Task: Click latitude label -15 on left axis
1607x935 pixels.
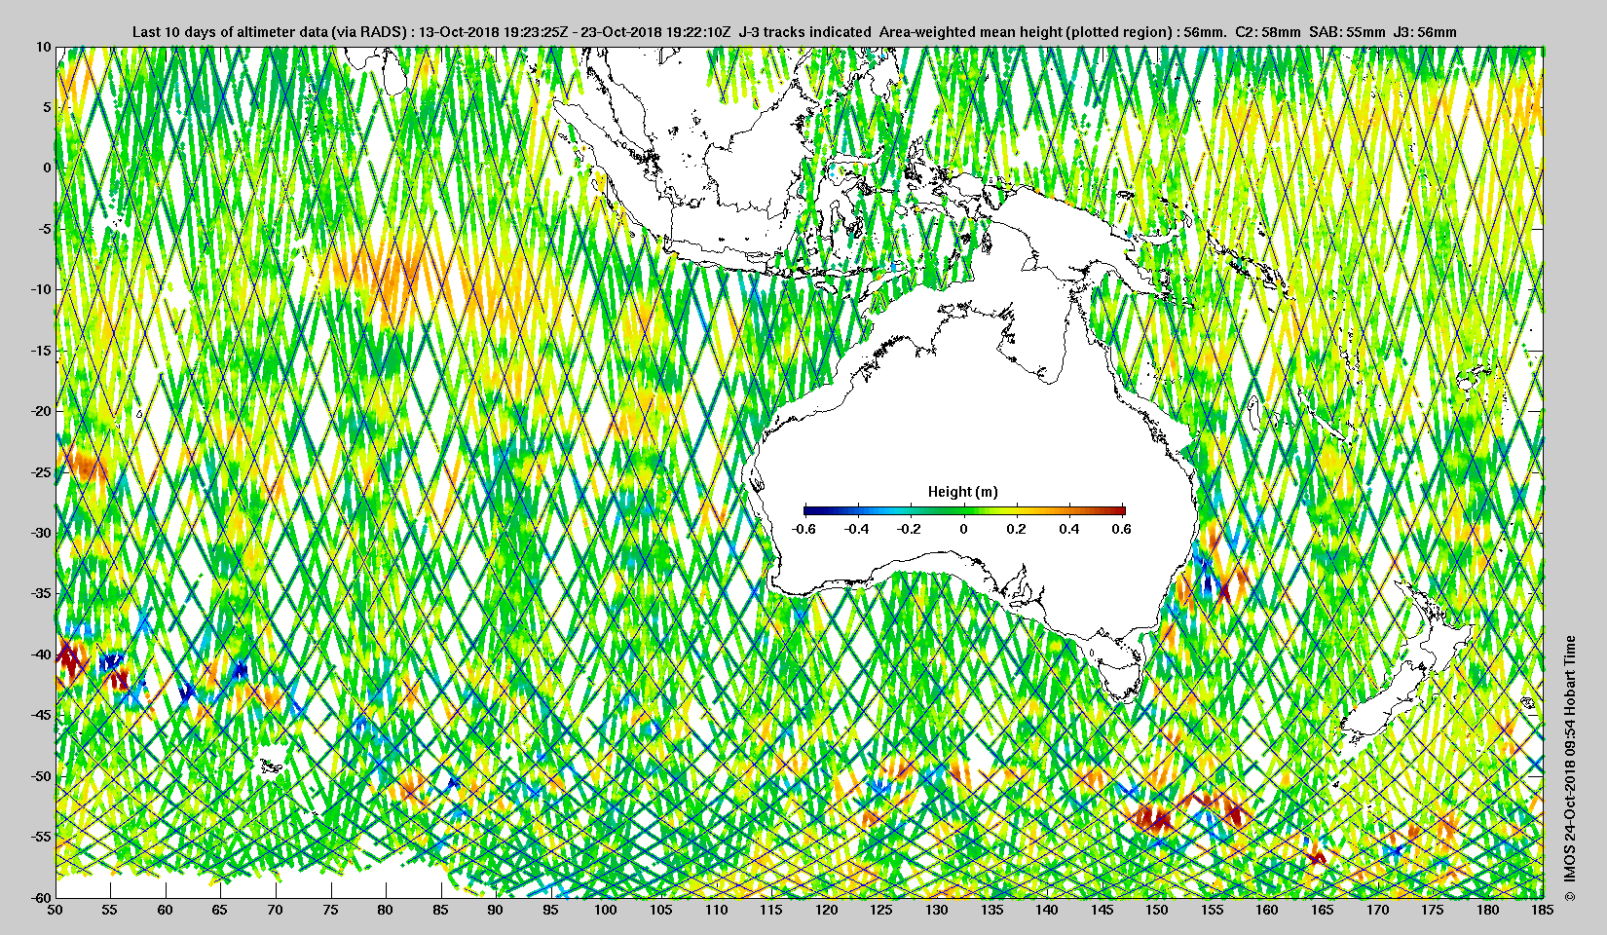Action: 40,350
